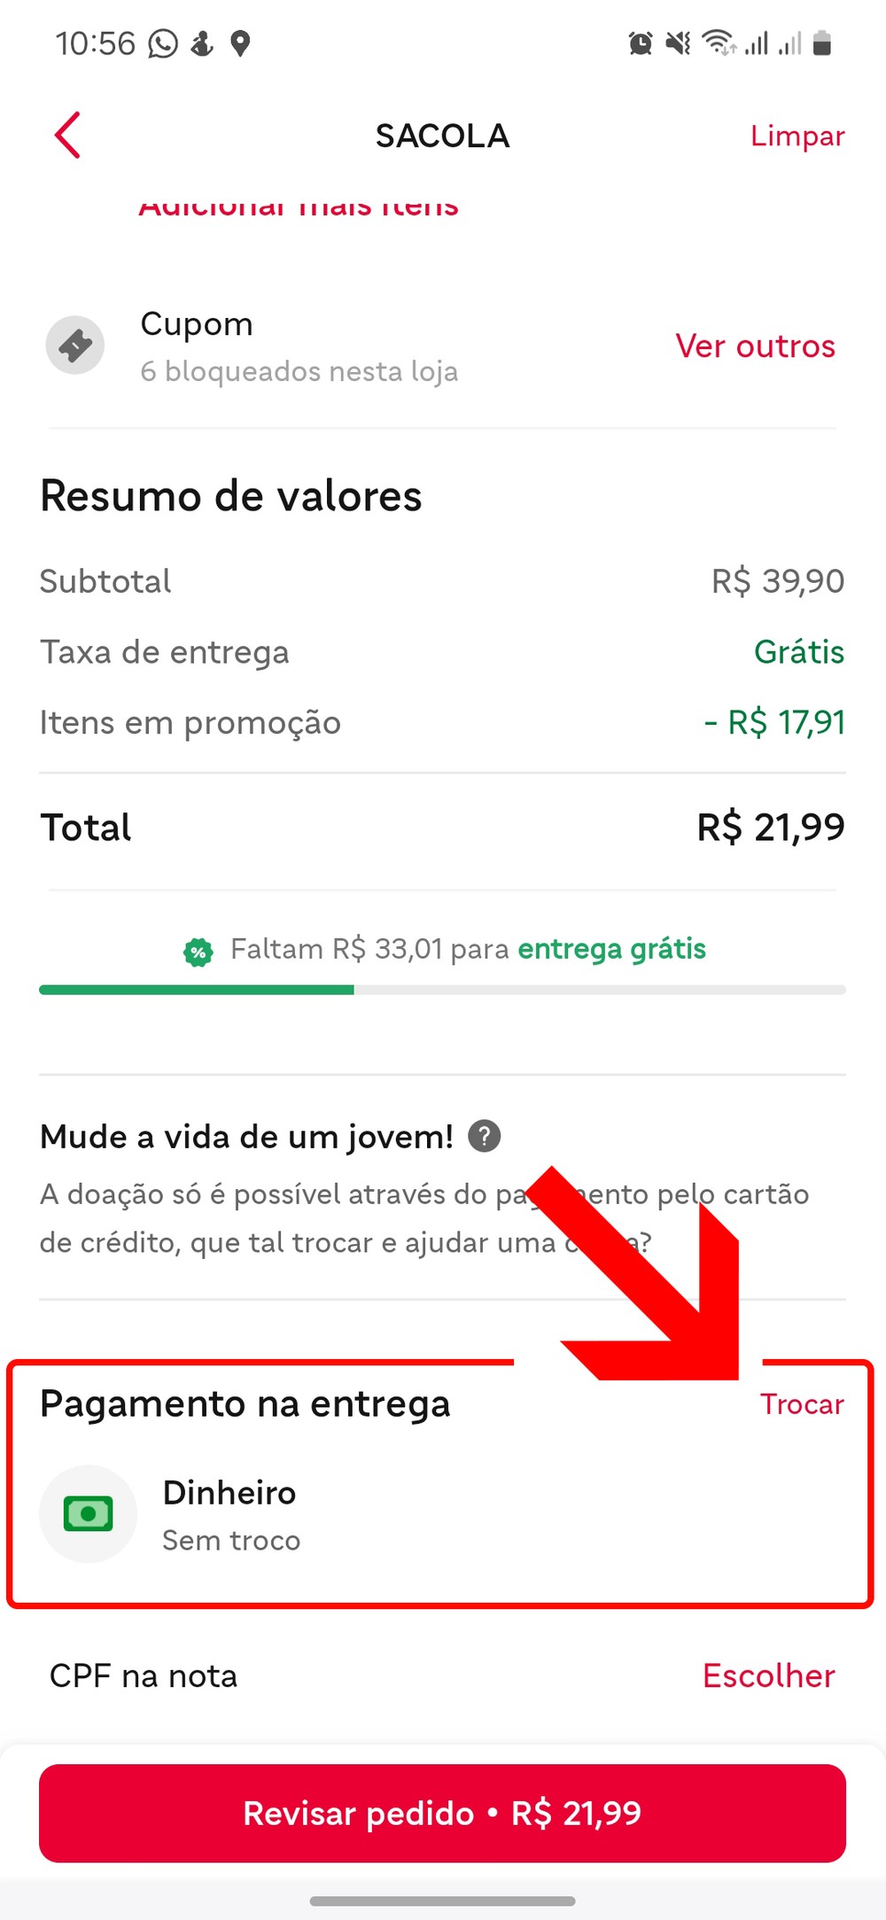Tap the free delivery progress bar
This screenshot has width=886, height=1920.
coord(442,990)
